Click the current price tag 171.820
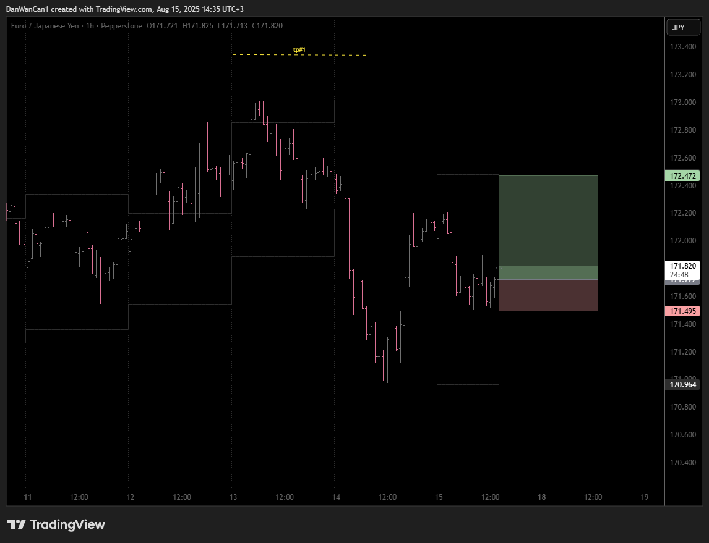Image resolution: width=709 pixels, height=543 pixels. pos(683,266)
